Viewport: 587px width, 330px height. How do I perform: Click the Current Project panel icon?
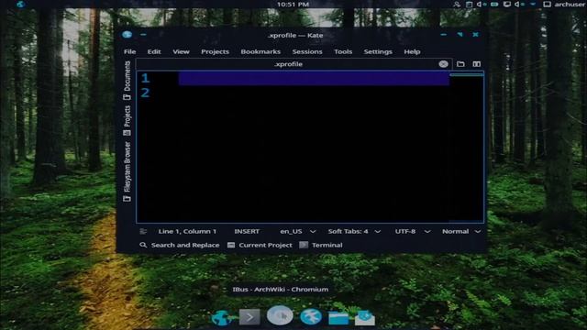(x=231, y=245)
